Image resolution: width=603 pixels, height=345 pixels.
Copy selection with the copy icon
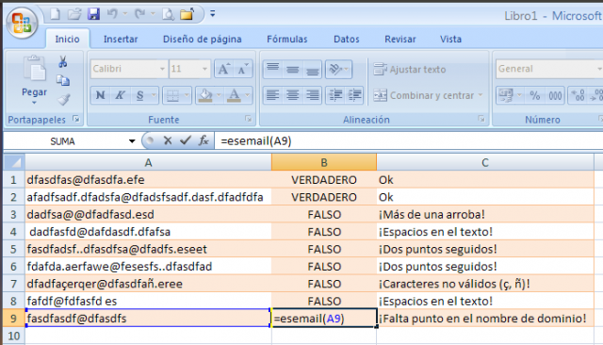tap(63, 80)
